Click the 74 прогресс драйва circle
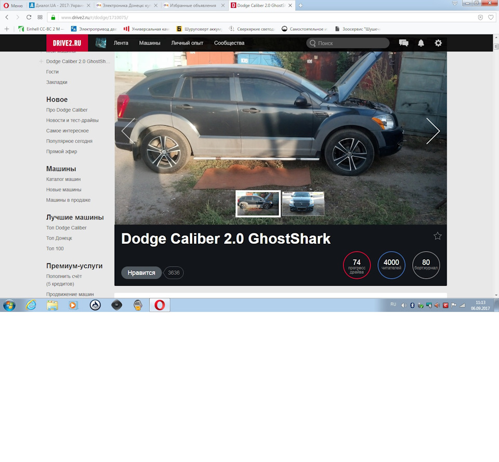499x462 pixels. 357,265
